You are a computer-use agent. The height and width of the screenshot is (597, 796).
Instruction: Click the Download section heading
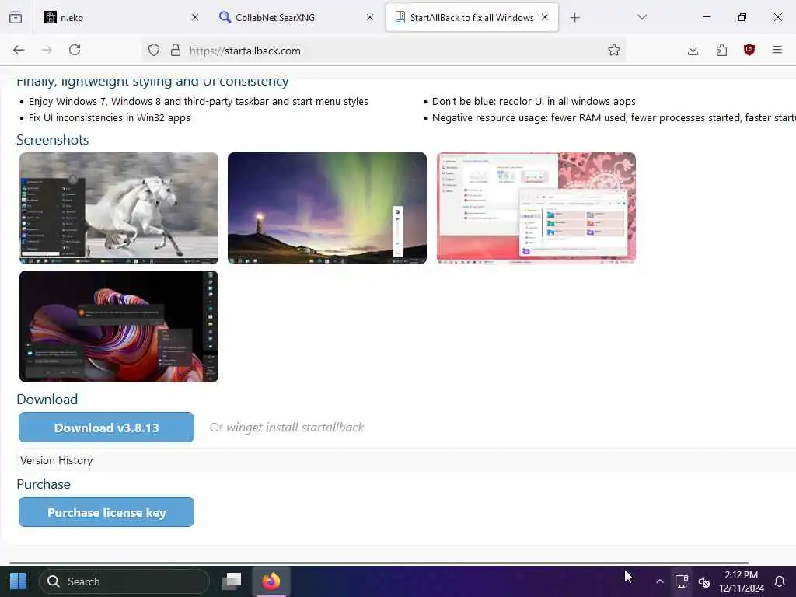[x=47, y=400]
